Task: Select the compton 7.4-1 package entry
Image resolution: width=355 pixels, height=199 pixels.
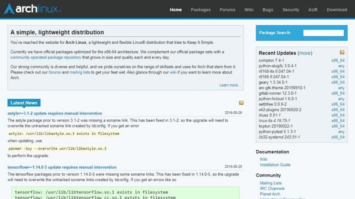Action: point(271,61)
